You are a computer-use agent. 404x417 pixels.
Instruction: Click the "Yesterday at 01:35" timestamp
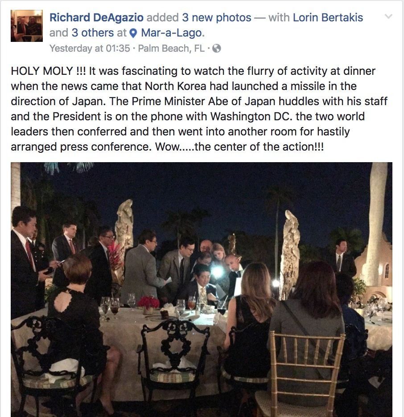tap(89, 48)
